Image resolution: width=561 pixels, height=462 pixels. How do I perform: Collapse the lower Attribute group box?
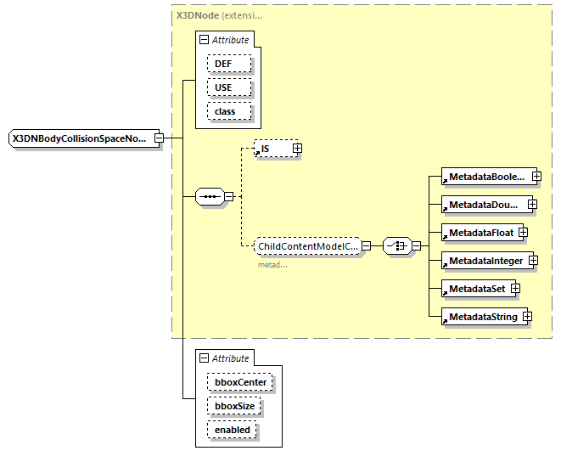coord(204,358)
